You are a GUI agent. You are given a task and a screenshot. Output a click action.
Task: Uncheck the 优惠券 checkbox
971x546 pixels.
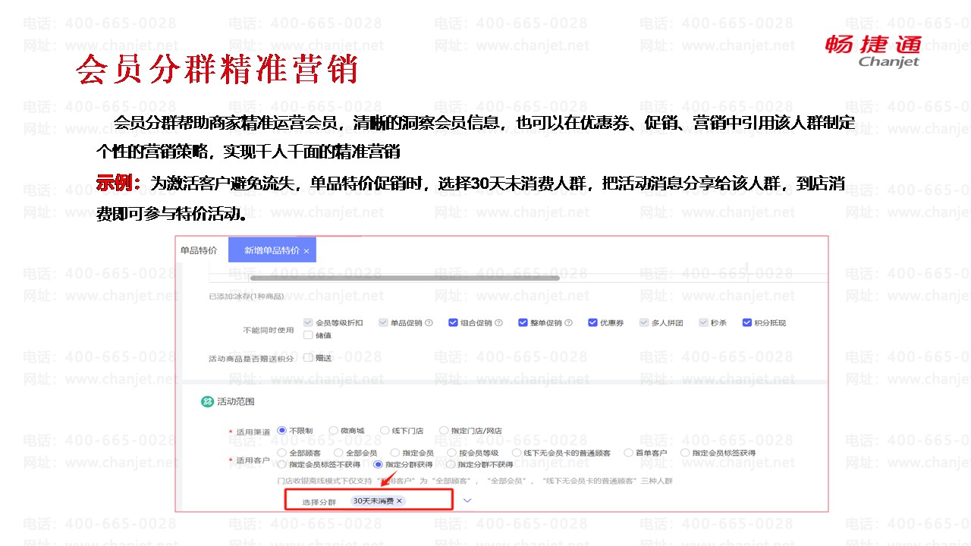592,323
